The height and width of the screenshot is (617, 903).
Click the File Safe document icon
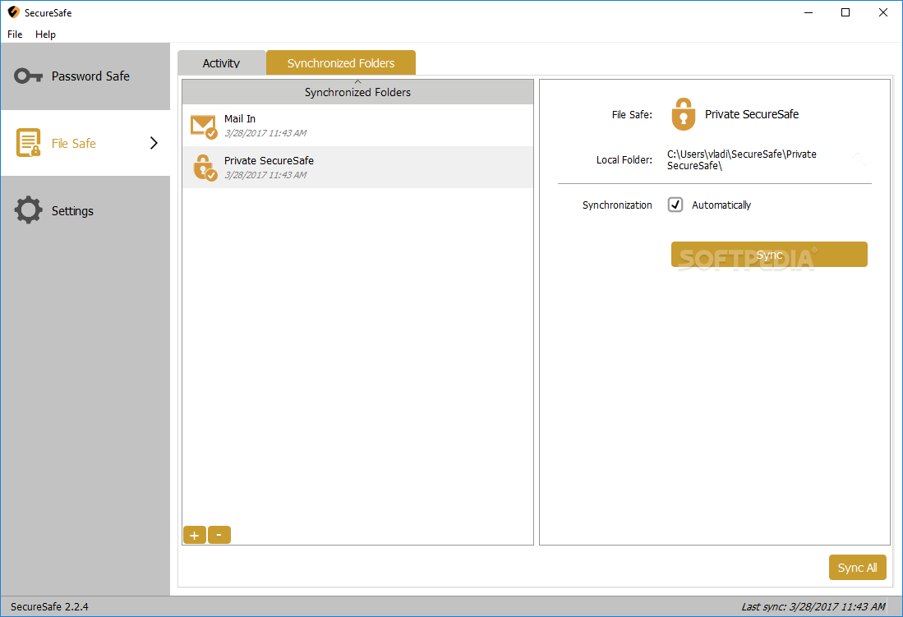pyautogui.click(x=28, y=143)
